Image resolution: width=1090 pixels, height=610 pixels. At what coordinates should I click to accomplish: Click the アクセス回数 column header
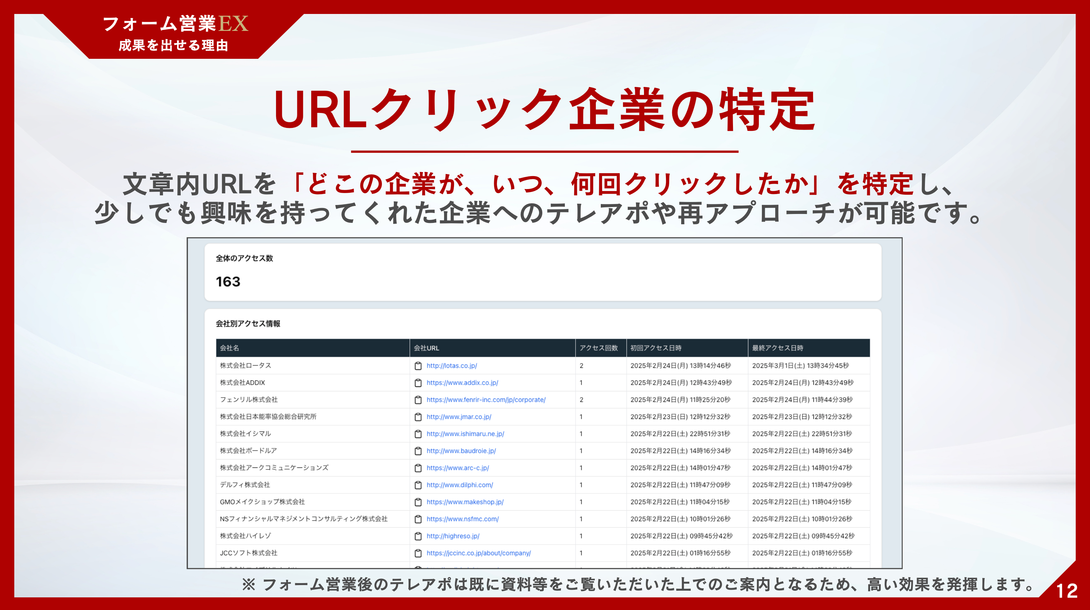598,348
